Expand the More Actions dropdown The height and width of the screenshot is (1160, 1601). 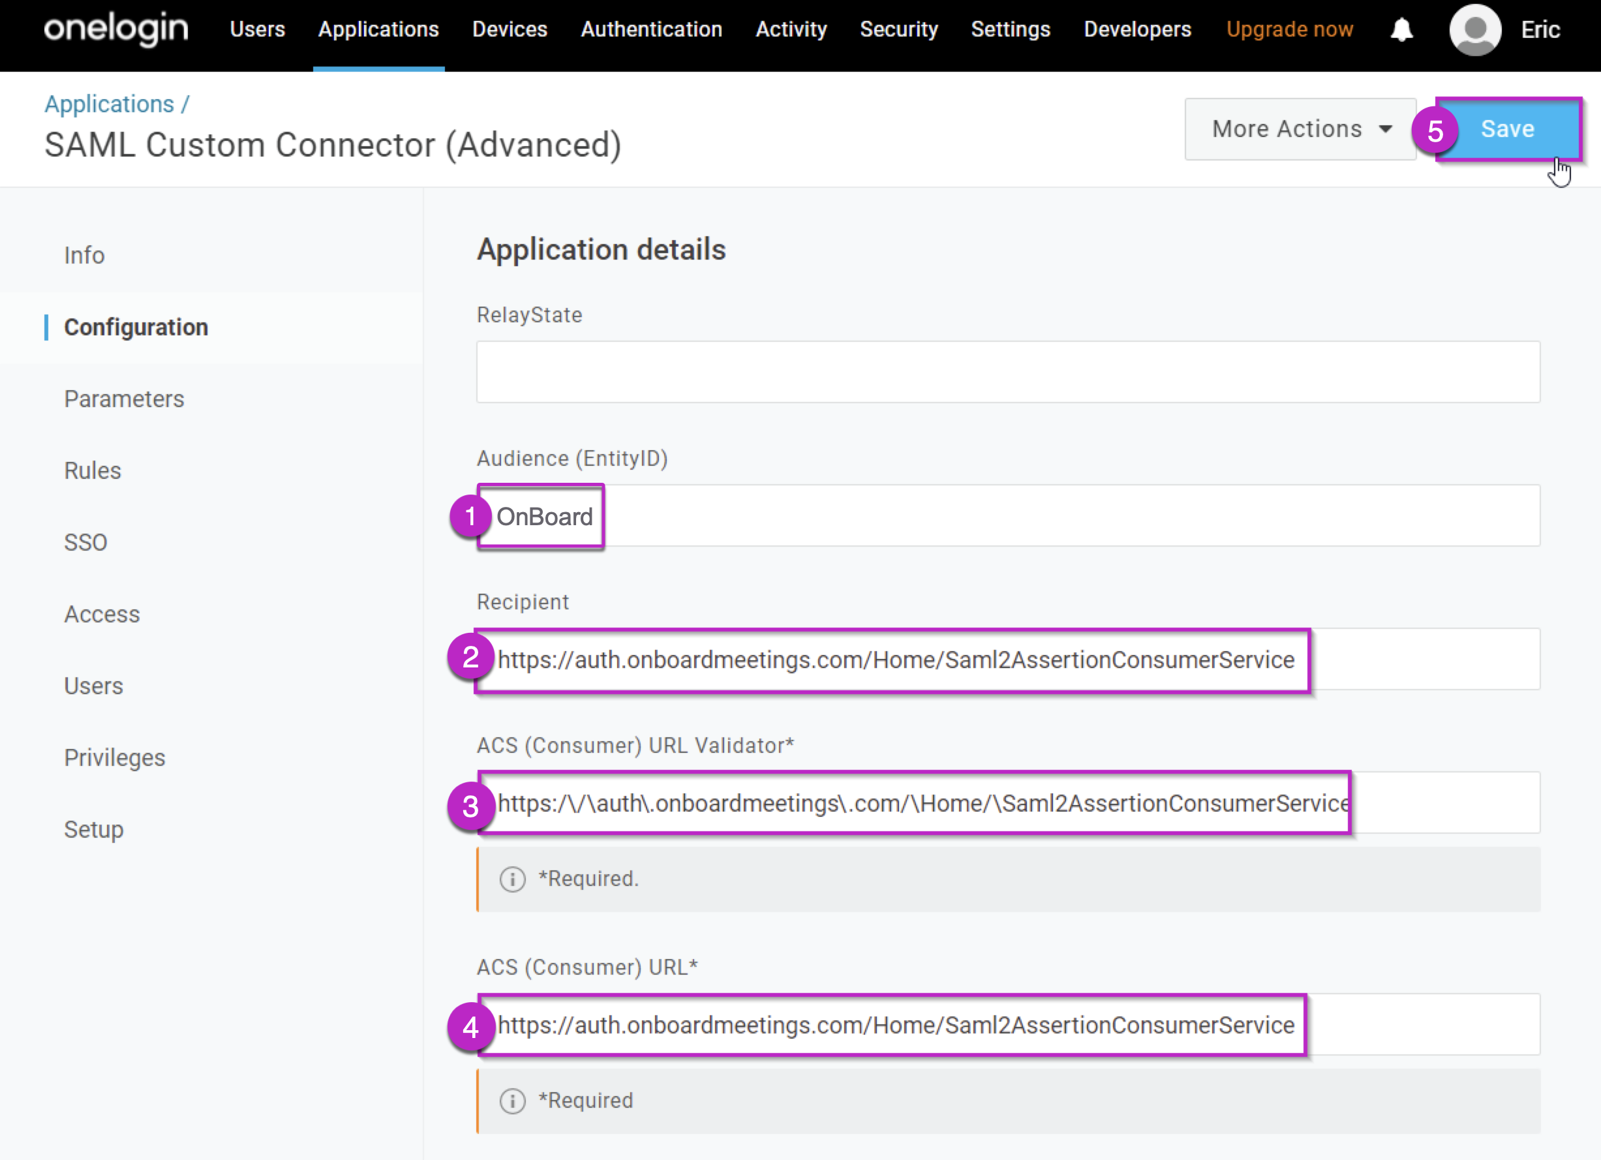click(x=1300, y=129)
